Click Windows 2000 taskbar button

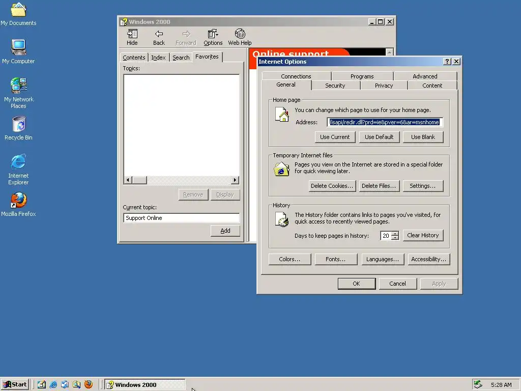(145, 385)
